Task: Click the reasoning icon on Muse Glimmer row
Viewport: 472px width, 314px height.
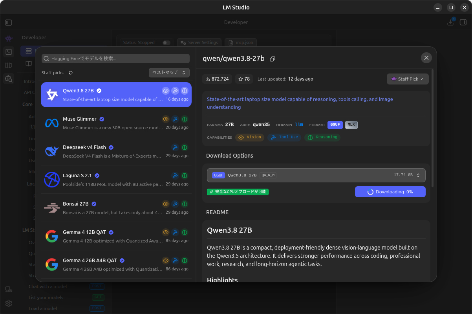Action: [185, 119]
